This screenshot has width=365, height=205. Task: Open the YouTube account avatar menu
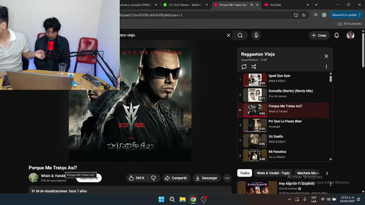(350, 35)
